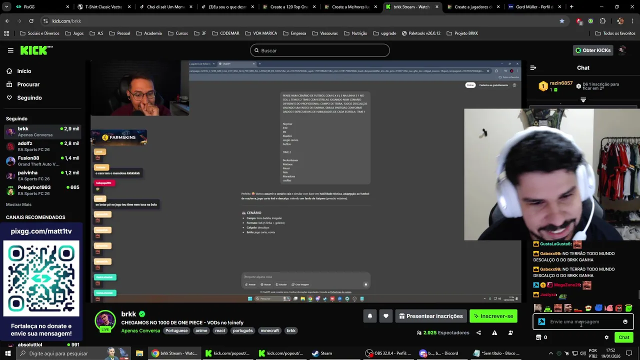Open Todos os favoritos folder
640x360 pixels.
point(615,33)
